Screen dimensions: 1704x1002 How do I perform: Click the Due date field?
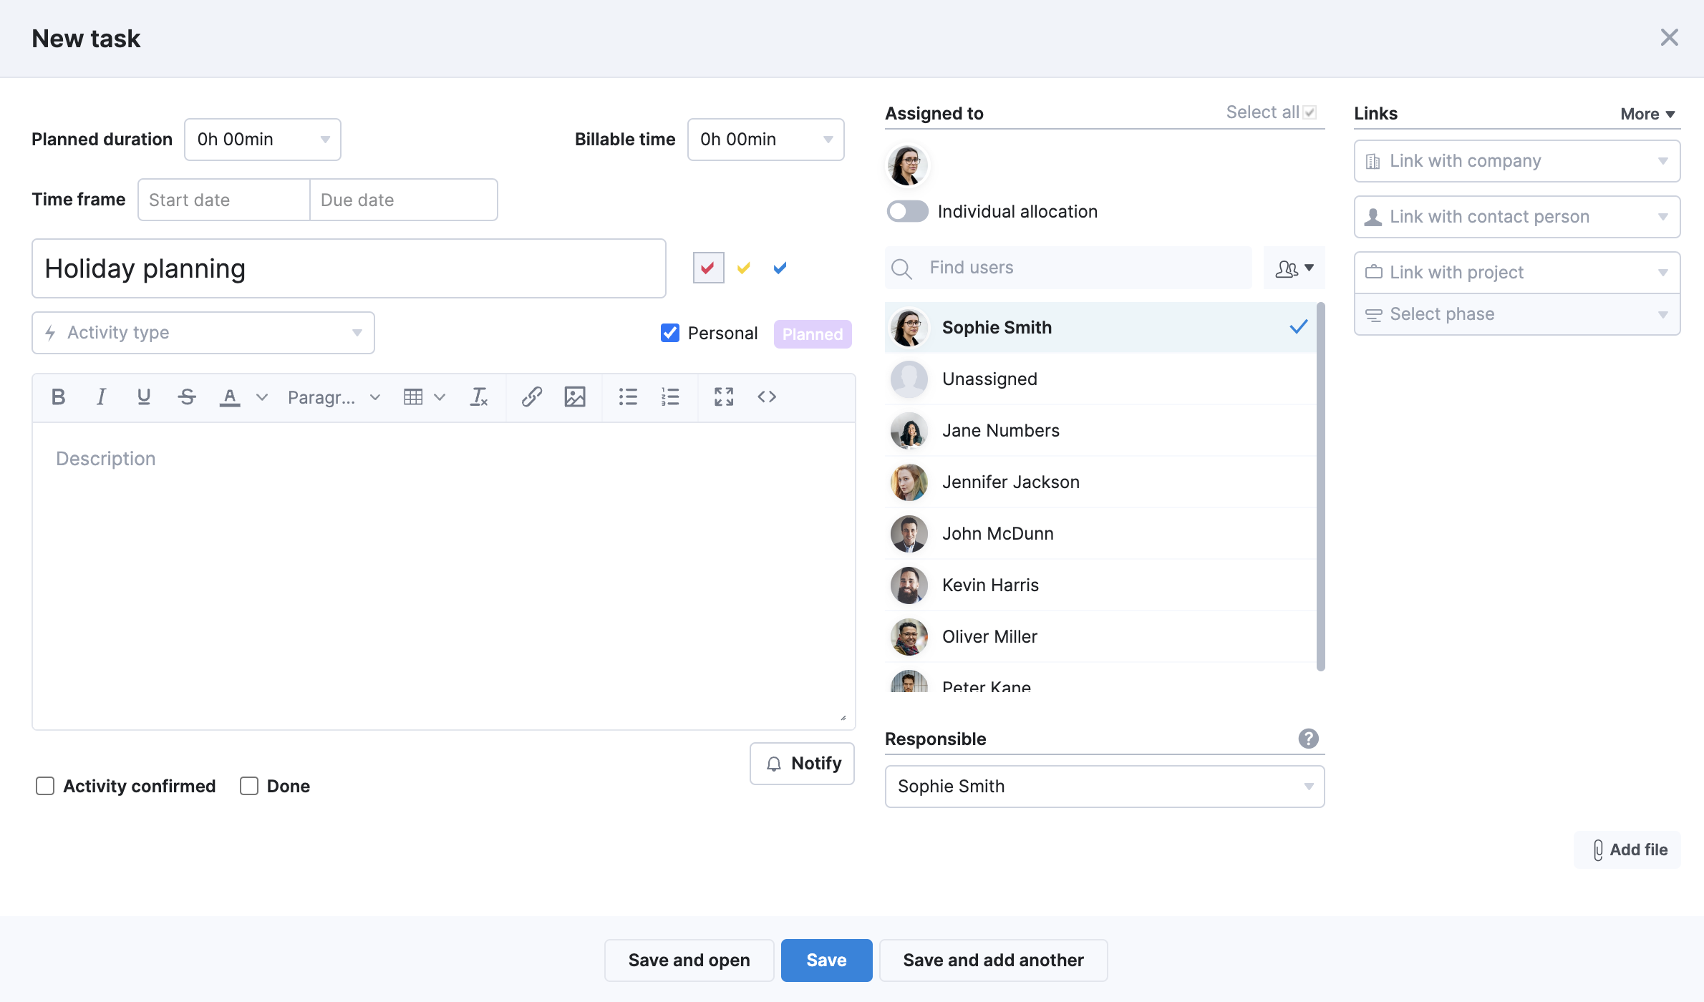coord(404,200)
